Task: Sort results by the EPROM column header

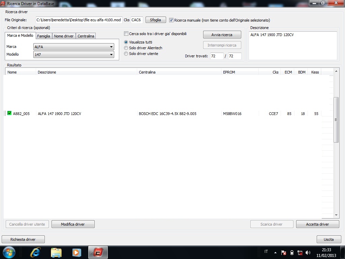Action: (240, 72)
